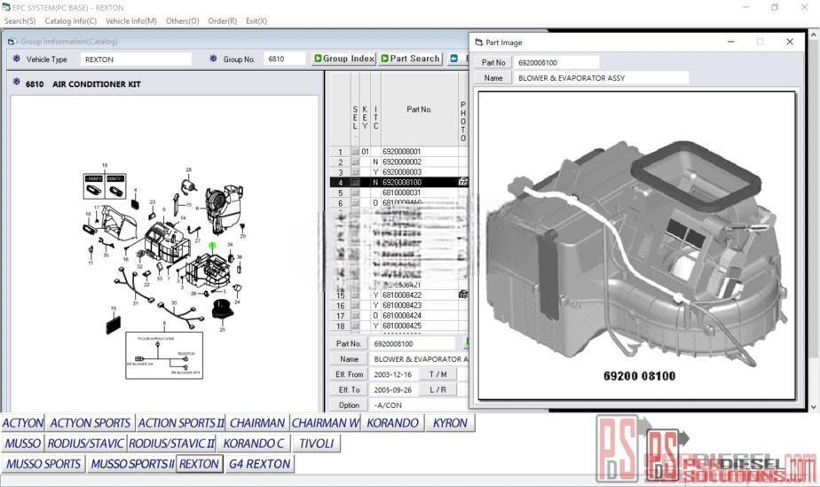Image resolution: width=820 pixels, height=487 pixels.
Task: Click the Part No. column header
Action: (x=419, y=109)
